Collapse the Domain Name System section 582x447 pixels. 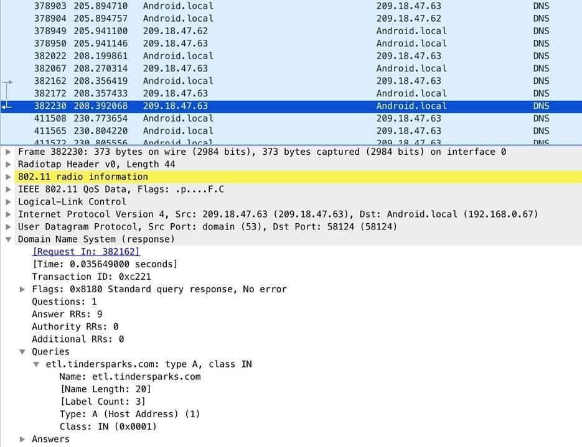[x=8, y=239]
